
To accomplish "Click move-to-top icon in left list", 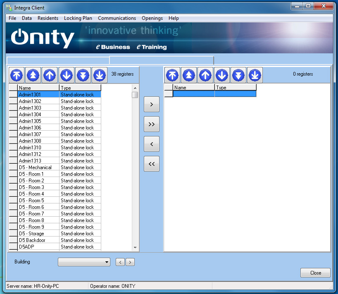I will point(17,75).
